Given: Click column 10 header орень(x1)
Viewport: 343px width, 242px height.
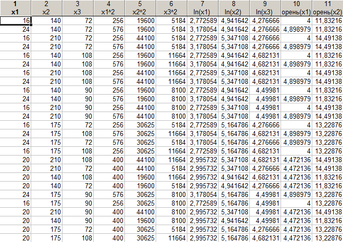Looking at the screenshot, I should coord(296,8).
